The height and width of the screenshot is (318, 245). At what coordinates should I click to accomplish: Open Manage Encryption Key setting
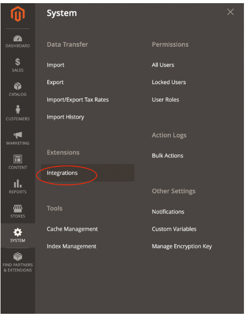pos(182,246)
